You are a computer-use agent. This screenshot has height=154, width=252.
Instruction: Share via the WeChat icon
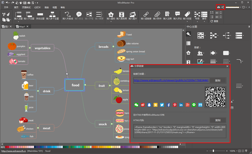pos(136,105)
